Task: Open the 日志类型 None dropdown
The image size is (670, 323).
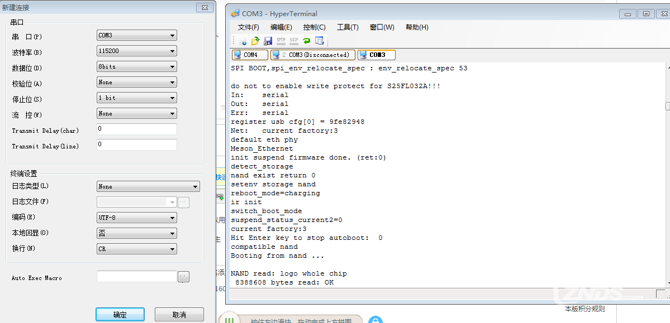Action: point(148,186)
